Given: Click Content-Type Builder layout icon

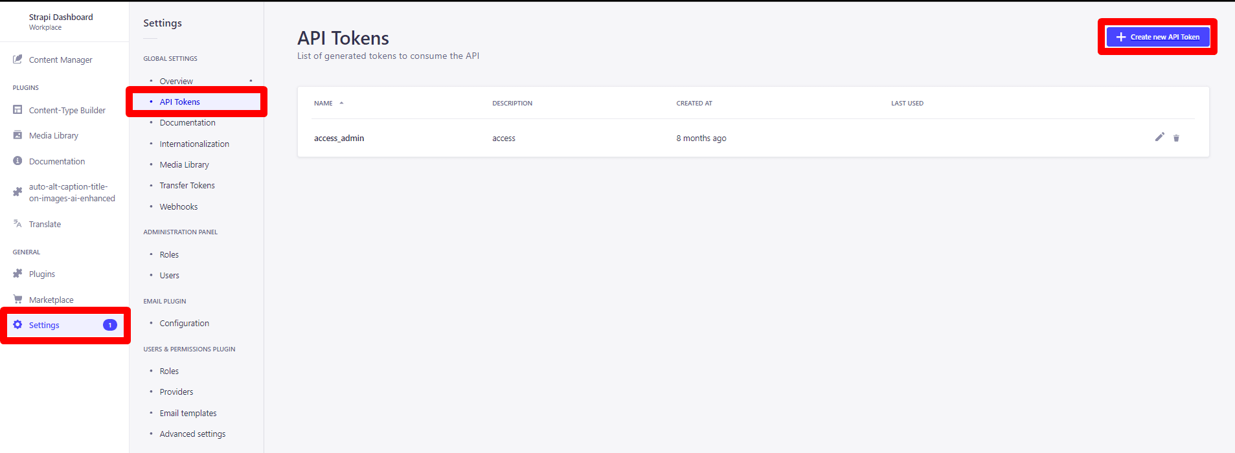Looking at the screenshot, I should [x=17, y=110].
